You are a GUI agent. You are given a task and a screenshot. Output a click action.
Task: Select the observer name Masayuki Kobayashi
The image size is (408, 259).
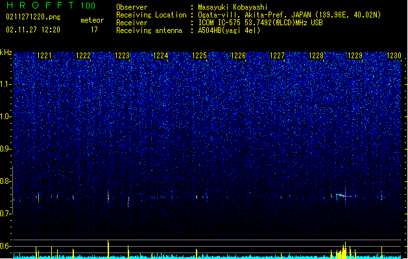[x=233, y=7]
